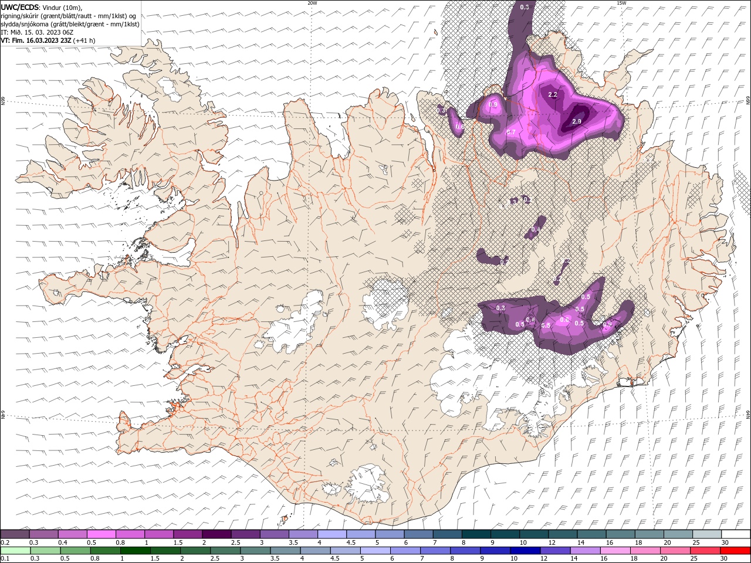
Task: Click the dark plum 0.2–0.3 snow legend swatch
Action: 15,534
